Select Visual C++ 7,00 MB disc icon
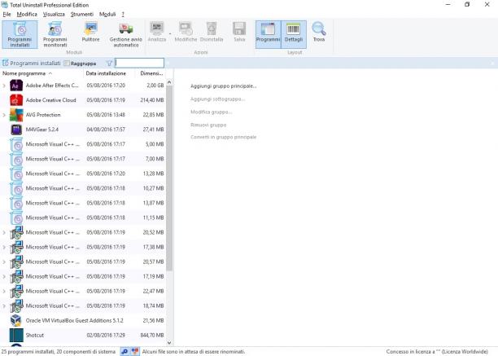This screenshot has width=498, height=356. tap(16, 159)
